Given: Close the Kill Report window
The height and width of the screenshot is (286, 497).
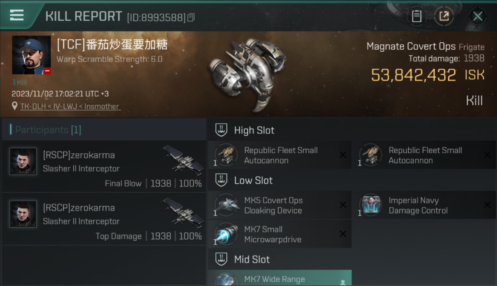Looking at the screenshot, I should tap(478, 16).
